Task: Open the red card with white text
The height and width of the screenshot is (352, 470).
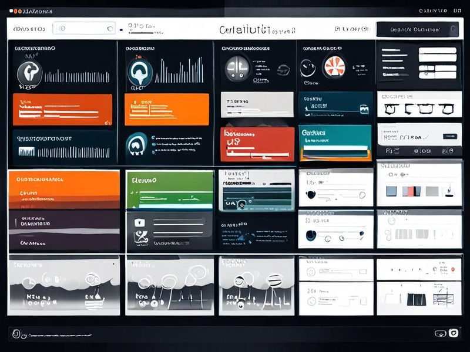Action: [257, 144]
